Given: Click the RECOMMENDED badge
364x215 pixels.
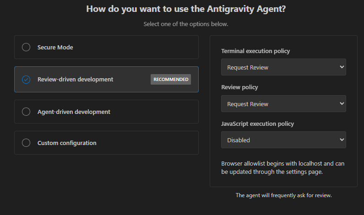Looking at the screenshot, I should [171, 80].
